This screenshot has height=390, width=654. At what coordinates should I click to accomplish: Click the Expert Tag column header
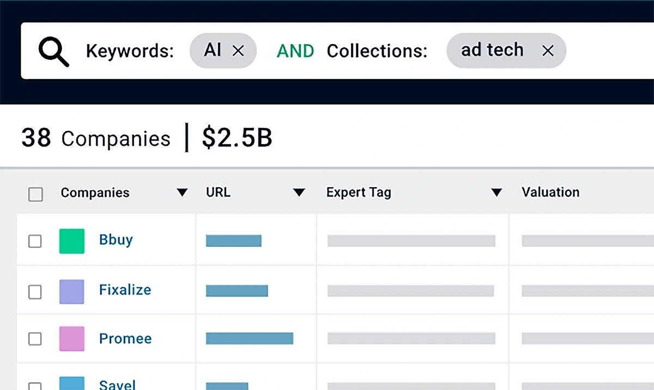click(x=359, y=193)
